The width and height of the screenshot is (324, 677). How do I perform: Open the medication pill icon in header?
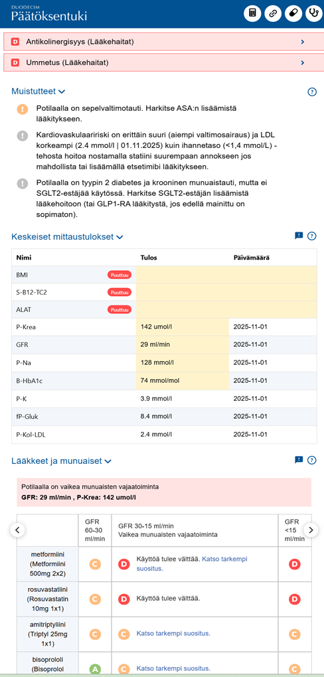293,13
